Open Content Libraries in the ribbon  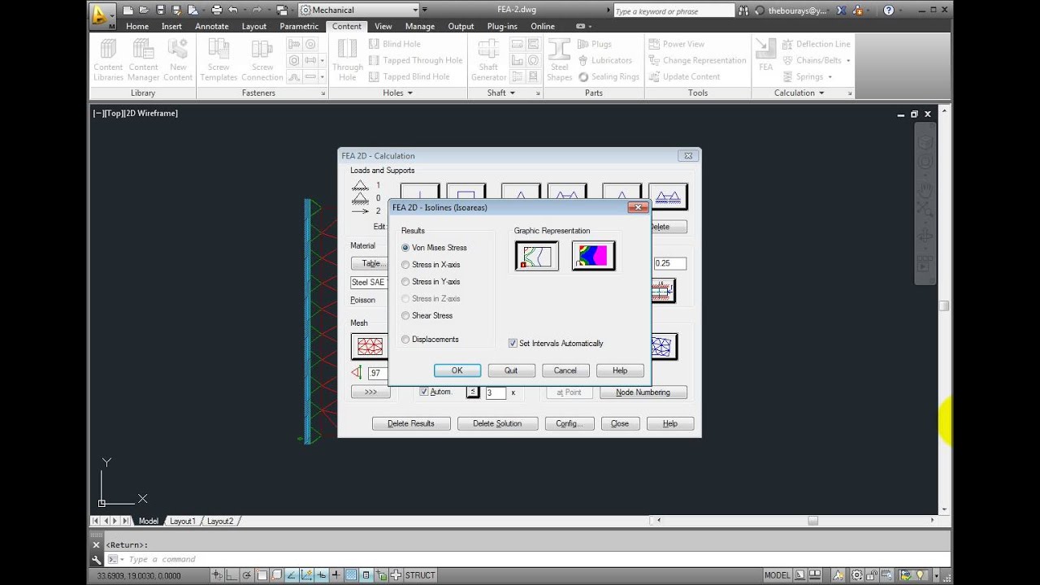tap(108, 60)
